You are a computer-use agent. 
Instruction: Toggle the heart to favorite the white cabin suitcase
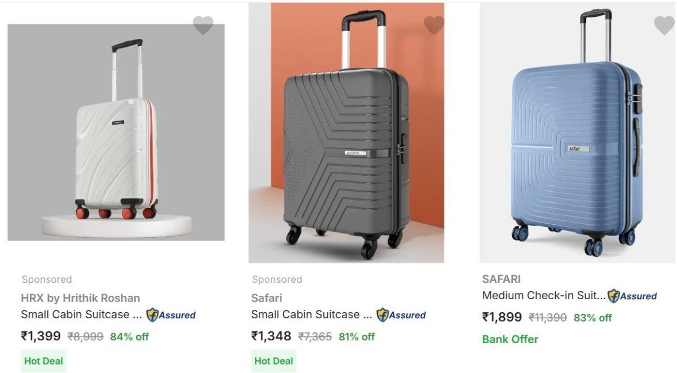pyautogui.click(x=201, y=25)
